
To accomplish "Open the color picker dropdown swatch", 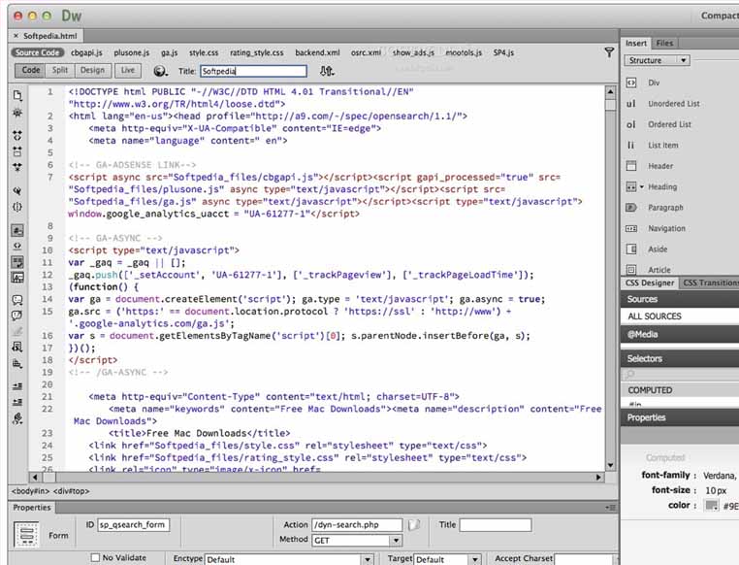I will (711, 506).
